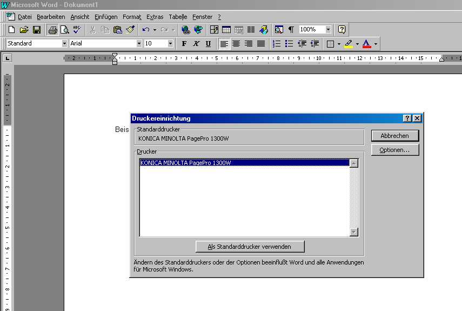Viewport: 462px width, 311px height.
Task: Click the Optionen... button
Action: point(395,150)
